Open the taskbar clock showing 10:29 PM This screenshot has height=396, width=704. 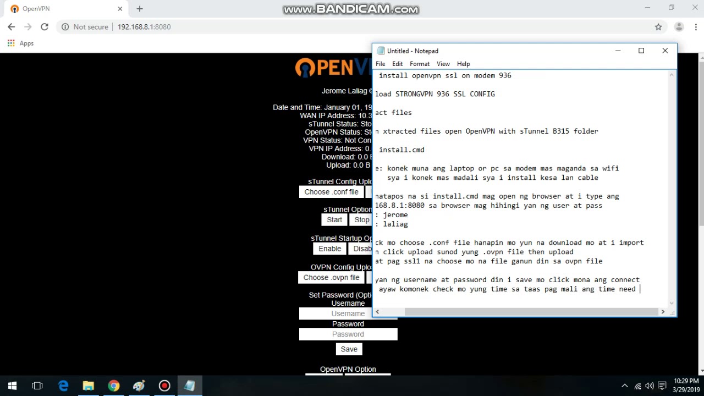686,385
